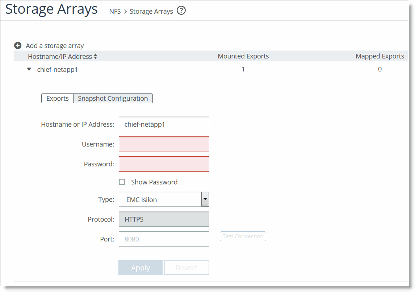Click the Apply button
This screenshot has width=415, height=292.
click(x=141, y=267)
